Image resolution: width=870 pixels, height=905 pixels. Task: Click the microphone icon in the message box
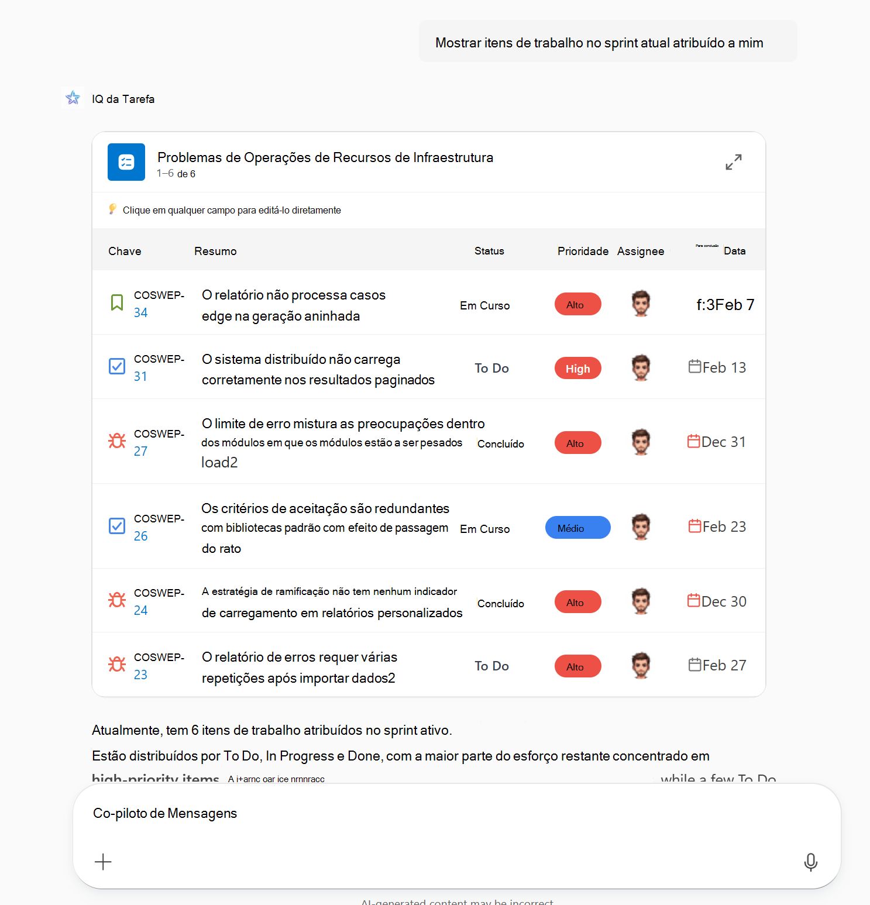click(x=810, y=862)
